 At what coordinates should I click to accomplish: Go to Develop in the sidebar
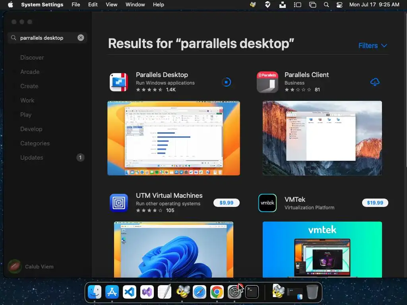[31, 129]
